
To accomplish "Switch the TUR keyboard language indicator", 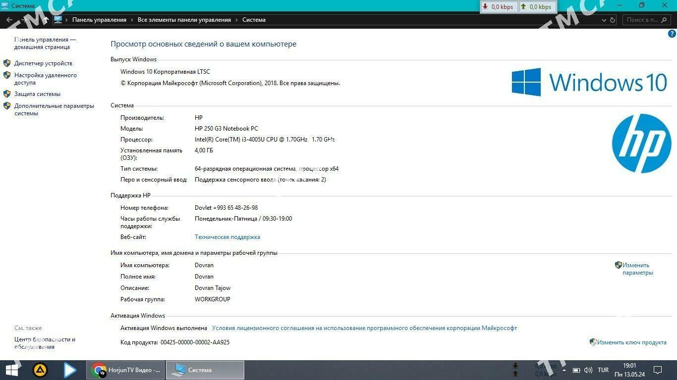I will point(603,370).
